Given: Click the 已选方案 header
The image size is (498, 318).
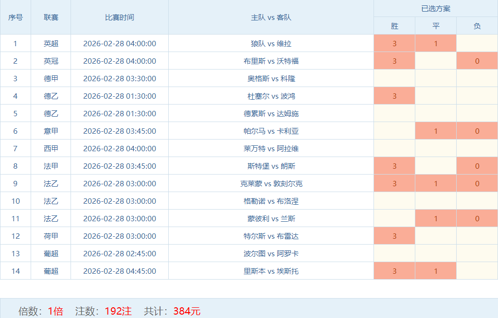Looking at the screenshot, I should coord(436,9).
